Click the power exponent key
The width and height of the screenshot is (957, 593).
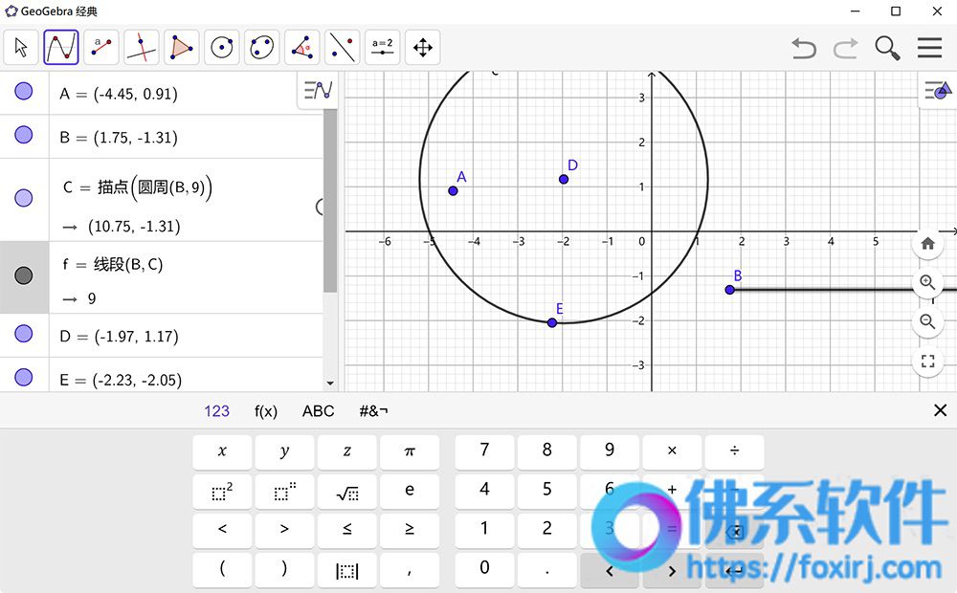[284, 491]
